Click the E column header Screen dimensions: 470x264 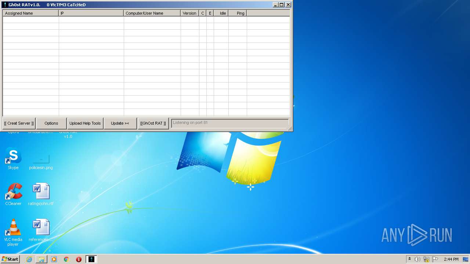tap(210, 13)
